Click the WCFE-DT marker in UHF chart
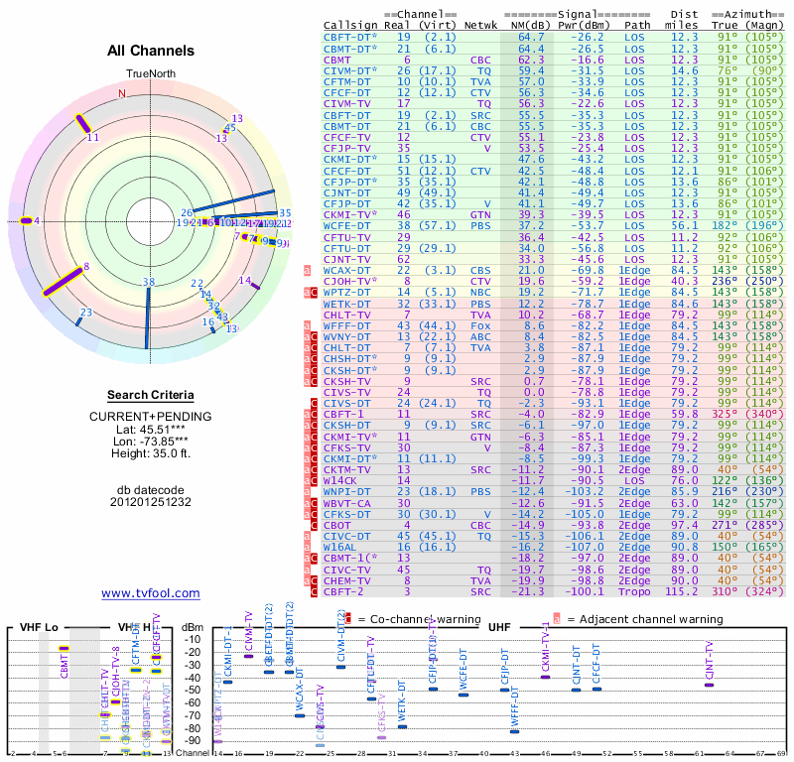 click(x=463, y=695)
